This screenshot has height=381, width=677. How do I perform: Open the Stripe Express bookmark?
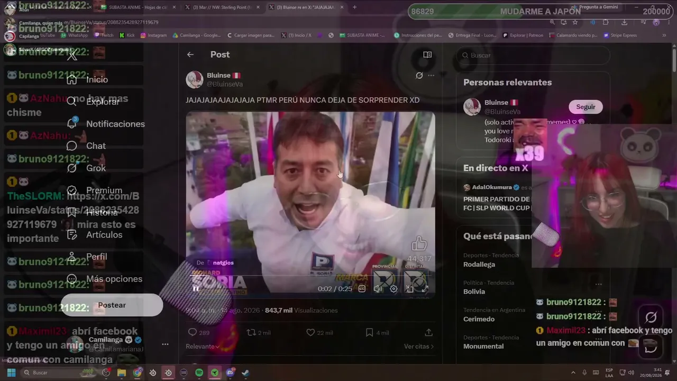click(621, 35)
